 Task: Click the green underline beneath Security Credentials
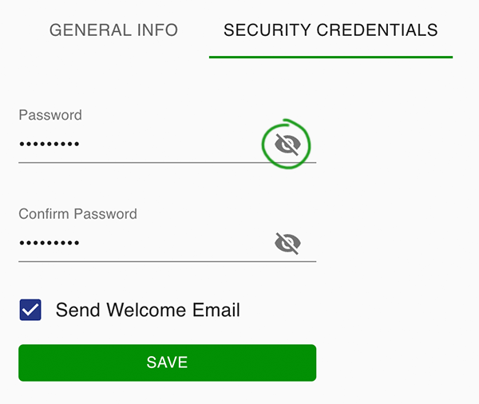[x=331, y=57]
